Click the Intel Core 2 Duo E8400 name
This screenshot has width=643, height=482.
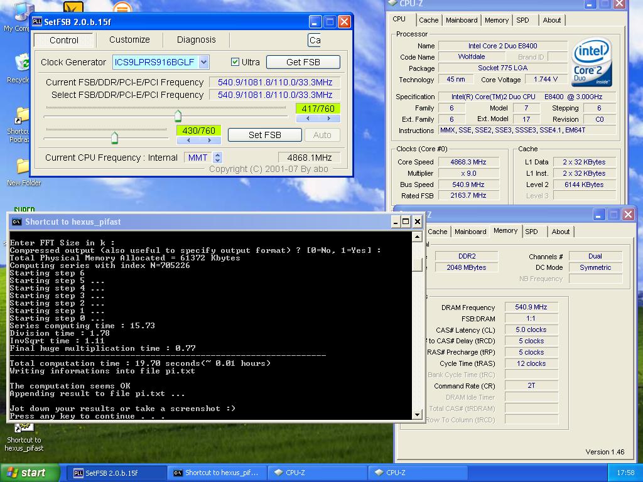[x=503, y=46]
